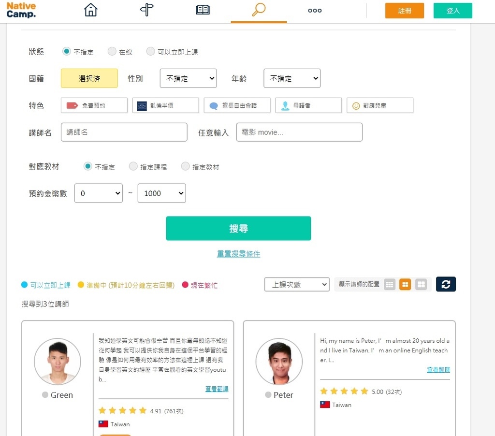The image size is (495, 436).
Task: Click Taiwan flag on Green's card
Action: [103, 424]
